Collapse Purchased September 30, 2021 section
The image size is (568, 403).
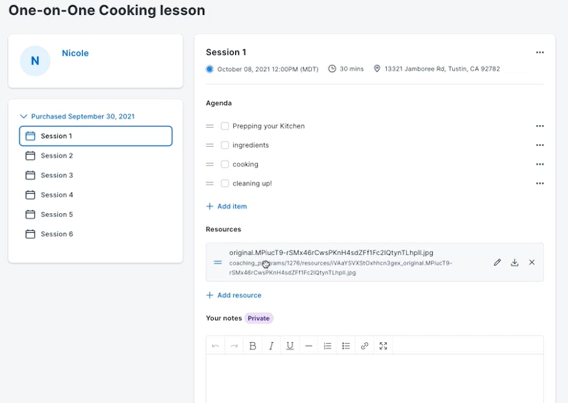(x=23, y=117)
